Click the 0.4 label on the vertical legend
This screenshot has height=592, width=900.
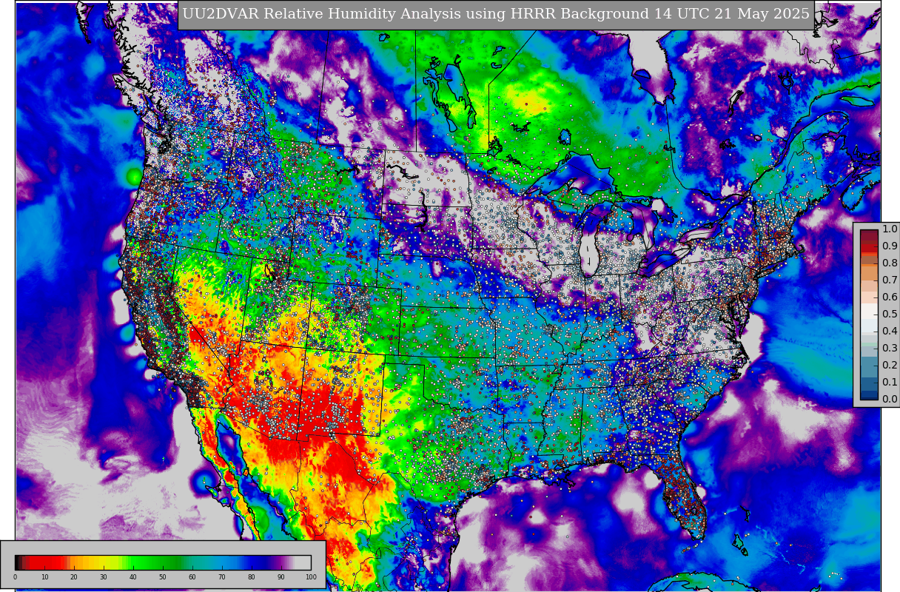[x=890, y=331]
